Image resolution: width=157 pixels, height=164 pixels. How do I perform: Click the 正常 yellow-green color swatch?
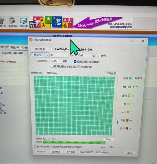pos(129,96)
